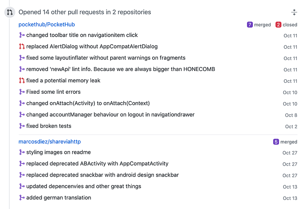
Task: Click merged icon beside 'fixed broken tests'
Action: point(22,126)
